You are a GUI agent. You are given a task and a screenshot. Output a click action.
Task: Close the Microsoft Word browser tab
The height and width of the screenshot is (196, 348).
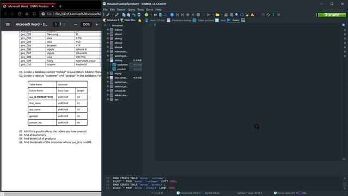tap(53, 6)
